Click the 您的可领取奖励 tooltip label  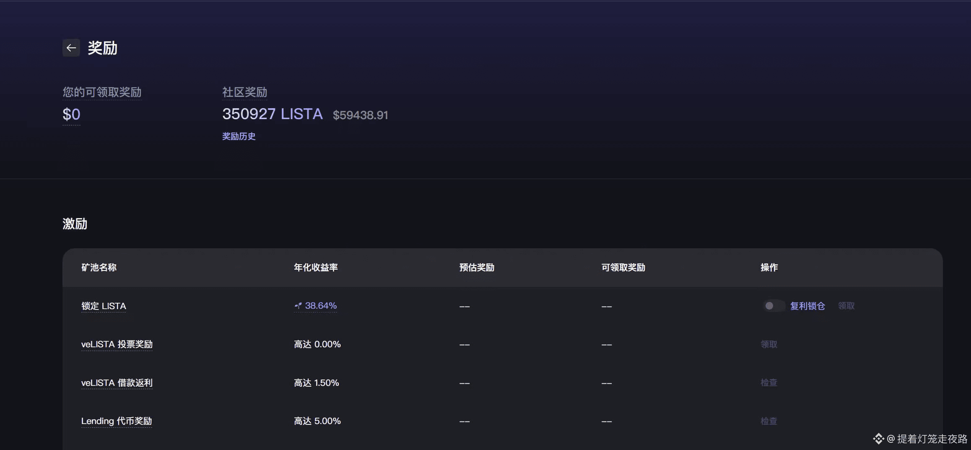tap(101, 92)
